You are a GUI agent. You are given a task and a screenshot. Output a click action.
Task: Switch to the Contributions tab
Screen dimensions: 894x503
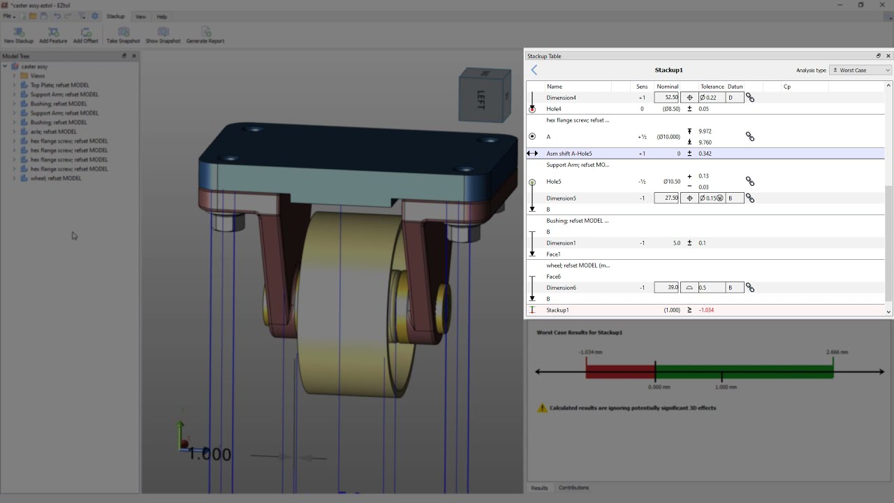573,488
